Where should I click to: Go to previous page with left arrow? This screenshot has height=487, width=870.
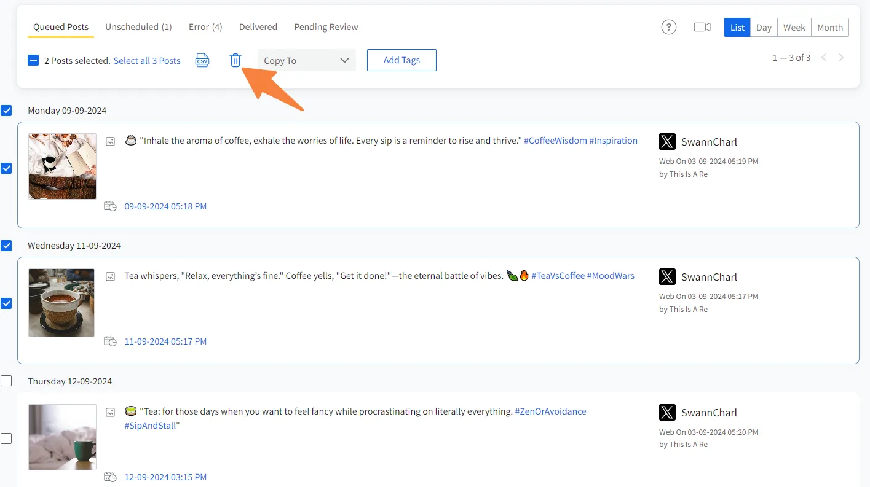coord(824,58)
